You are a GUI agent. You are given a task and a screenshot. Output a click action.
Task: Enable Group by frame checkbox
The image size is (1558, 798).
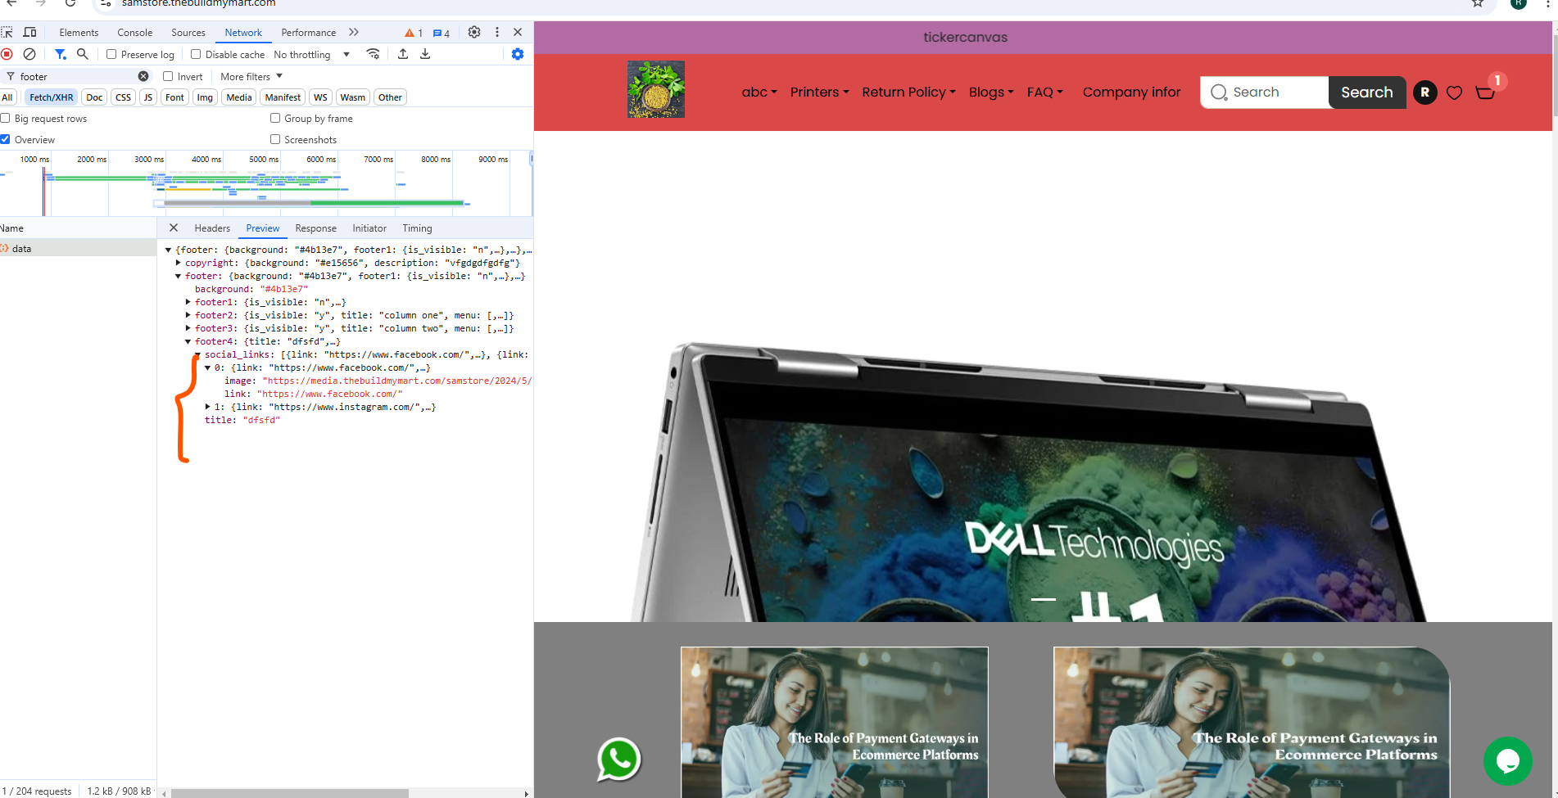tap(275, 118)
